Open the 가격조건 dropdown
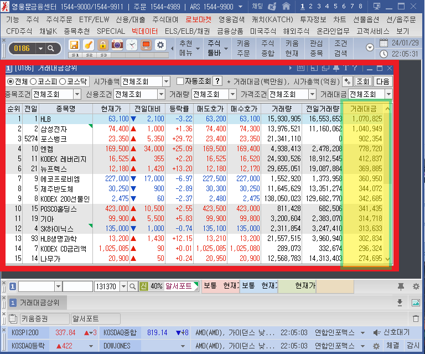Image resolution: width=425 pixels, height=354 pixels. (312, 94)
